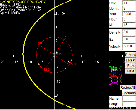
Task: Click the Dp = 1.18nPa readout
Action: click(x=10, y=13)
